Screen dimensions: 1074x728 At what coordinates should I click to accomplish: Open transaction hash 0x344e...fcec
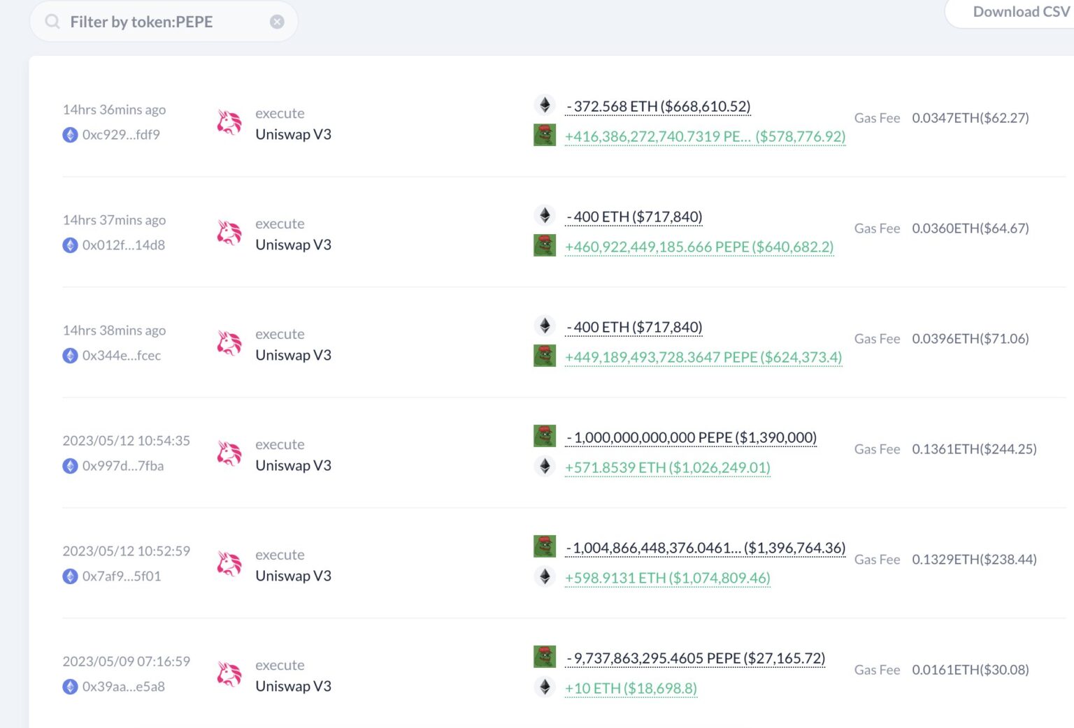point(121,356)
